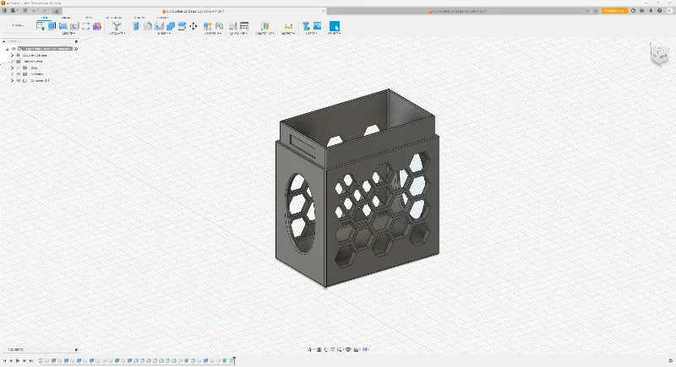The image size is (676, 367).
Task: Switch to the second document tab
Action: tap(460, 11)
